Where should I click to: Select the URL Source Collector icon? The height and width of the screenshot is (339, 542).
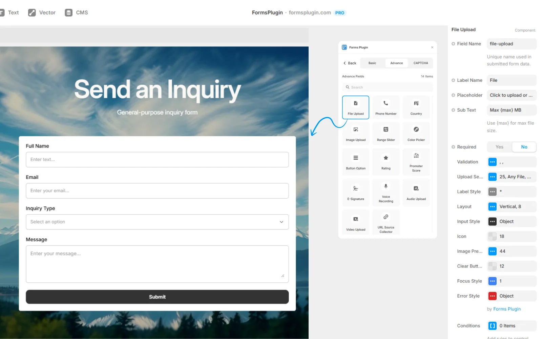(385, 222)
